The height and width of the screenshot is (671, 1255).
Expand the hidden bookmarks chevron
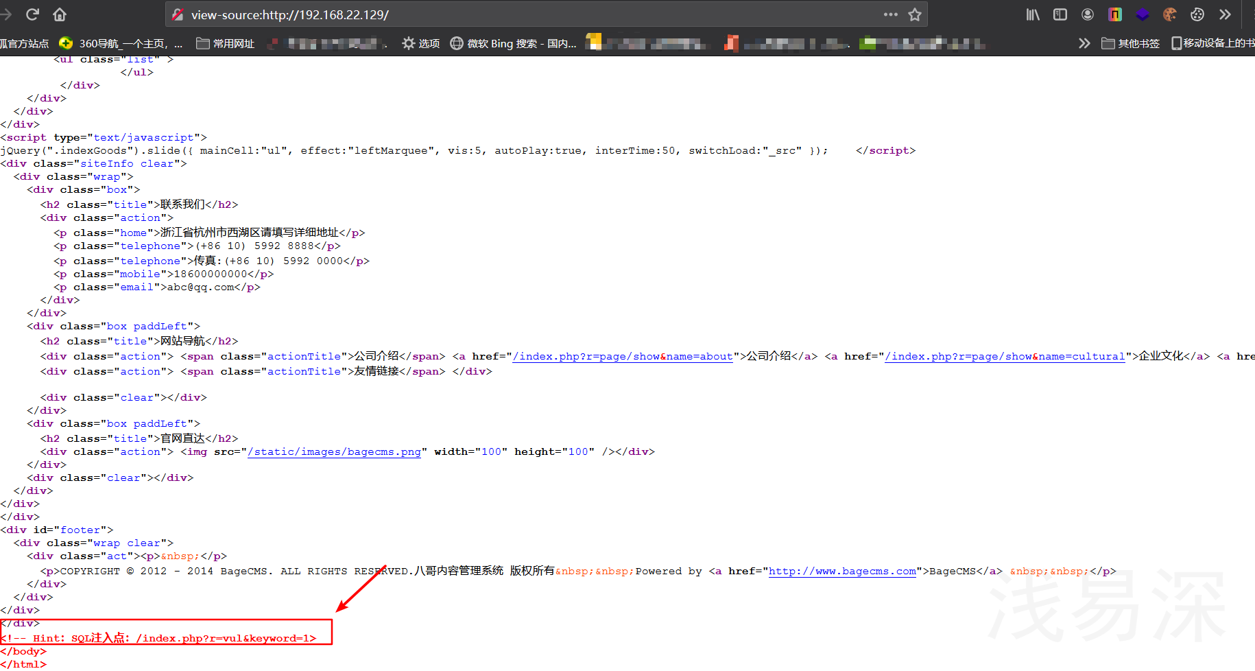(x=1084, y=43)
